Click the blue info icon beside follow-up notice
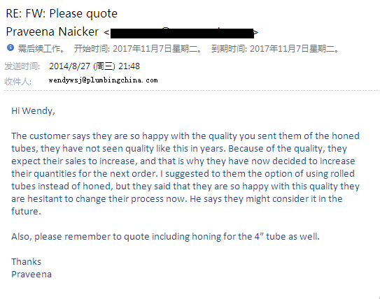This screenshot has height=299, width=380. pos(10,48)
